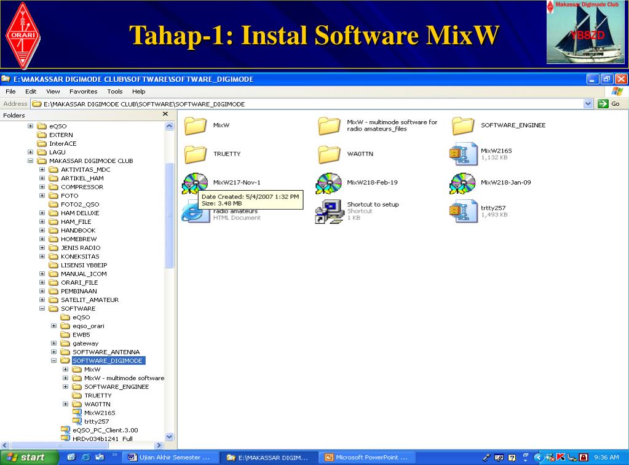Collapse the SOFTWARE tree node
This screenshot has height=465, width=629.
click(42, 309)
